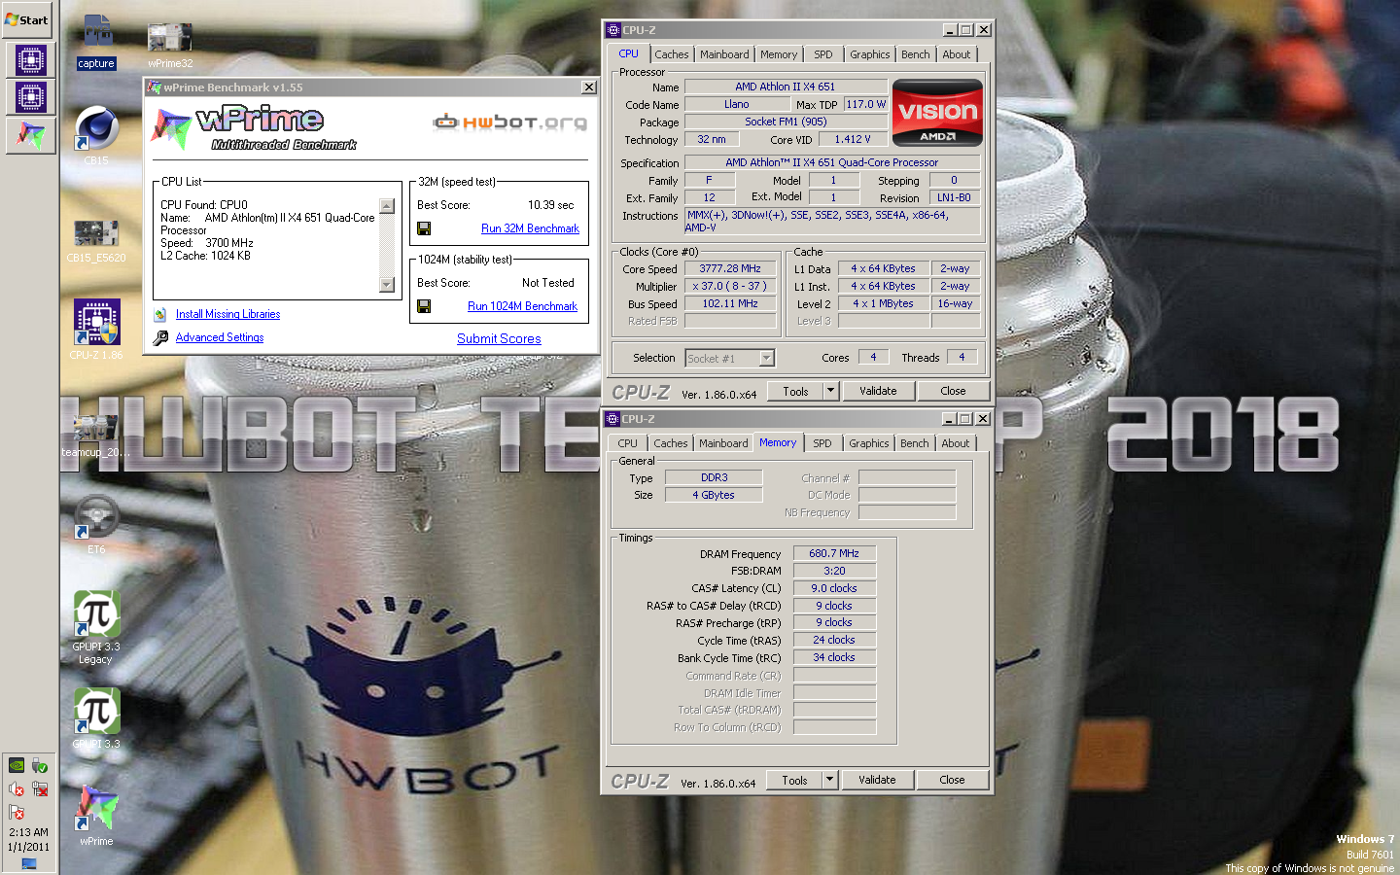Image resolution: width=1400 pixels, height=875 pixels.
Task: Open the Socket #1 selection dropdown
Action: [x=730, y=359]
